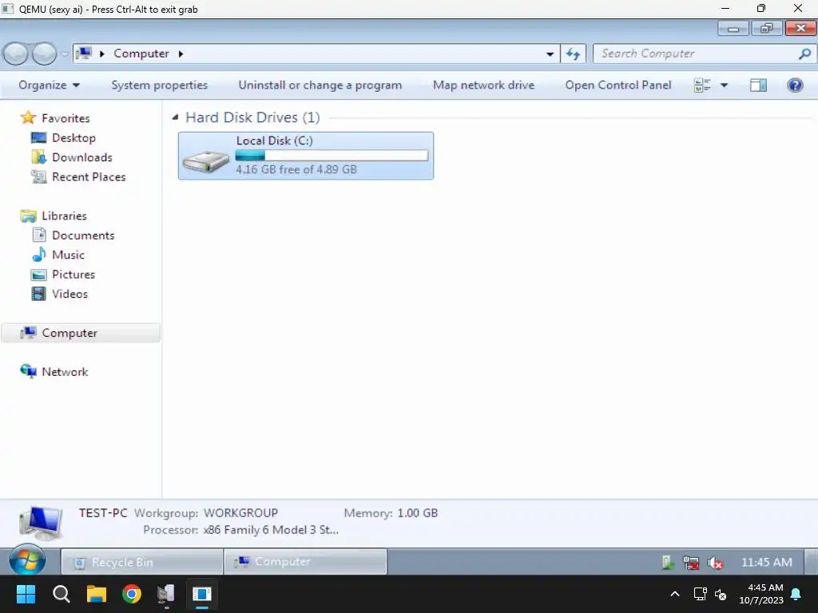This screenshot has height=613, width=818.
Task: Refresh the Computer view
Action: [574, 53]
